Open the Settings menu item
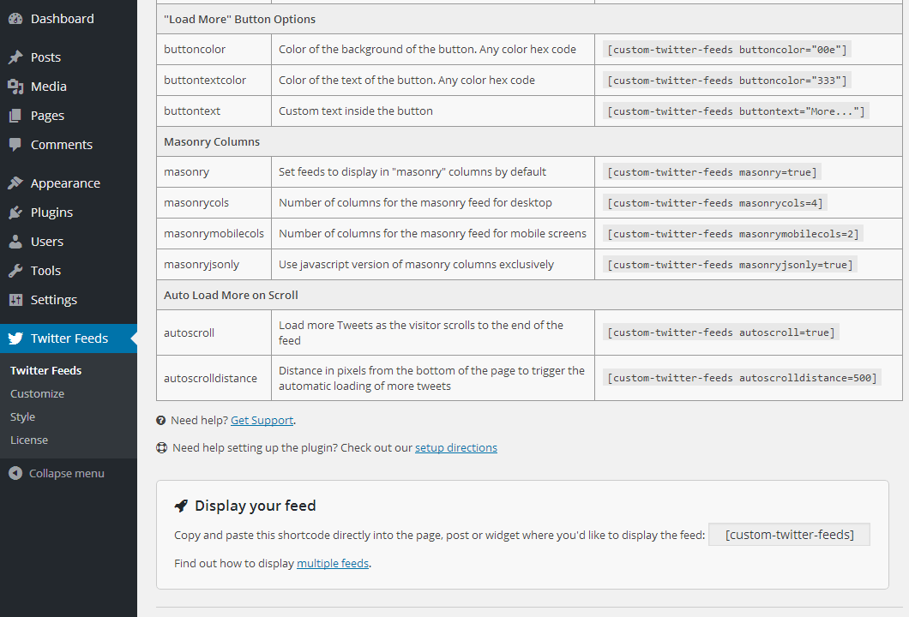Screen dimensions: 909x617 tap(53, 300)
